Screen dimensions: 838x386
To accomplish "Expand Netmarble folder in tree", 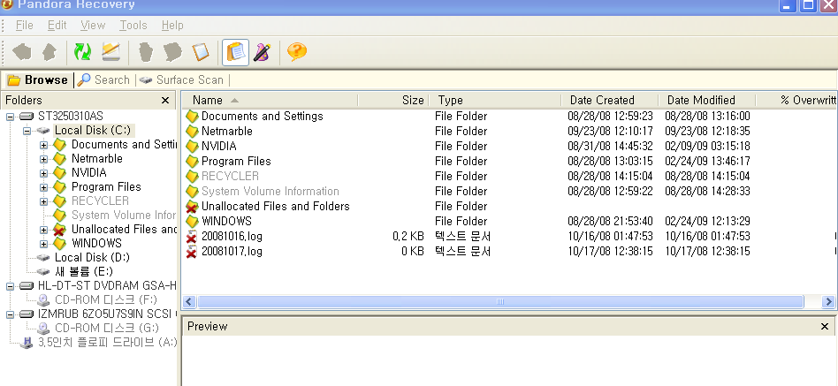I will point(44,159).
